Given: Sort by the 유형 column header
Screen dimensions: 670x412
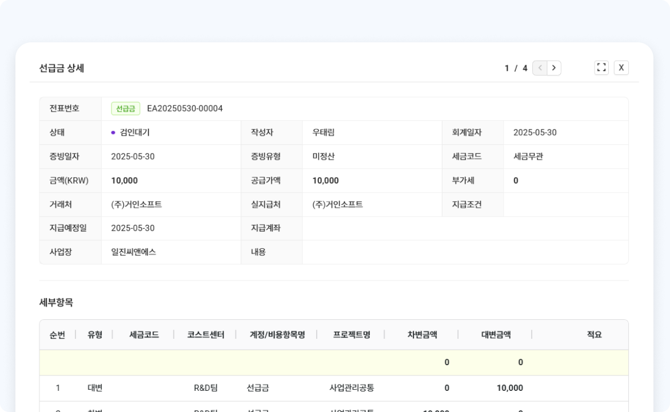Looking at the screenshot, I should pos(95,335).
